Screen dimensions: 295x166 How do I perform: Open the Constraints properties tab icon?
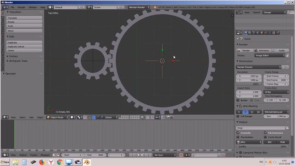(265, 33)
